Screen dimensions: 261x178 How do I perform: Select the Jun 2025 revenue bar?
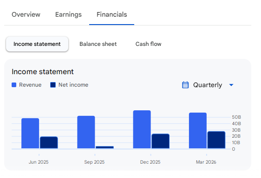tap(30, 133)
